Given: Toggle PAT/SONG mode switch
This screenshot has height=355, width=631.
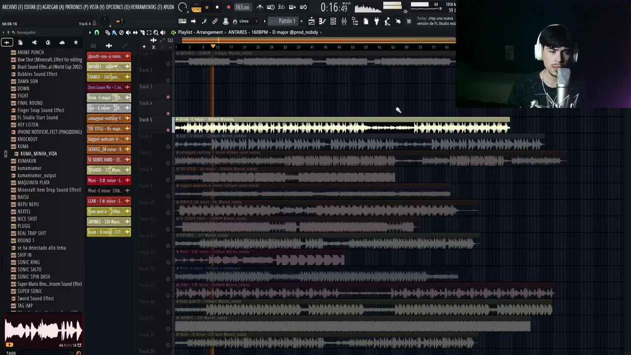Looking at the screenshot, I should coord(196,7).
